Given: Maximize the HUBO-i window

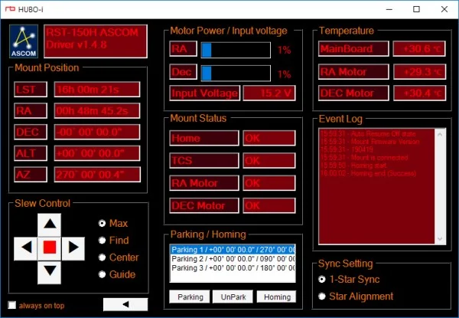Looking at the screenshot, I should 416,9.
